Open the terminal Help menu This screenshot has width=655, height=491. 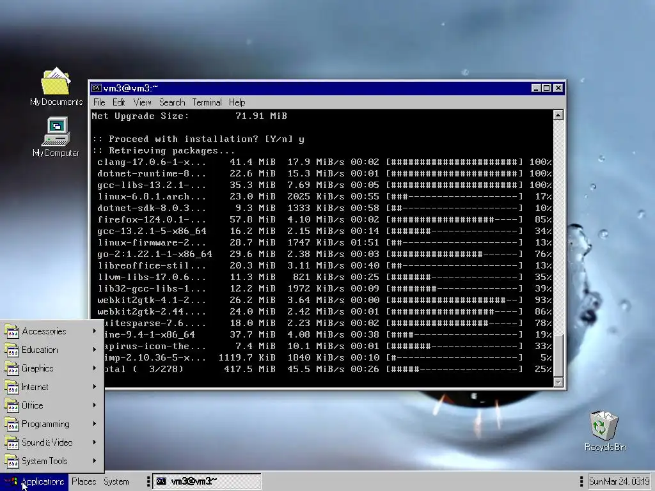(237, 102)
